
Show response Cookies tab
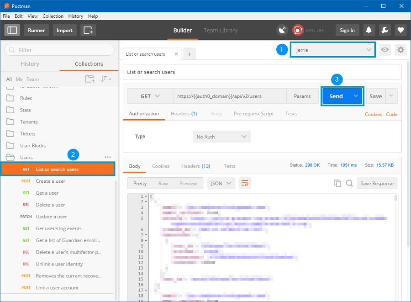[x=161, y=166]
